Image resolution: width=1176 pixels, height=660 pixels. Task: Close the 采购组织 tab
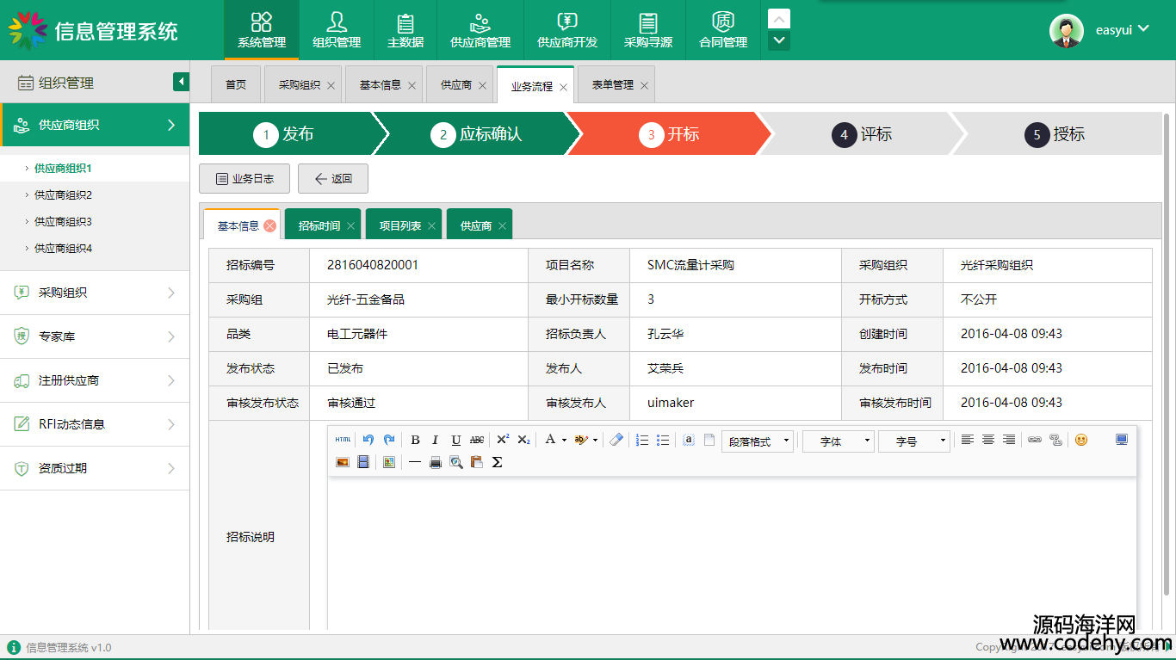[331, 86]
